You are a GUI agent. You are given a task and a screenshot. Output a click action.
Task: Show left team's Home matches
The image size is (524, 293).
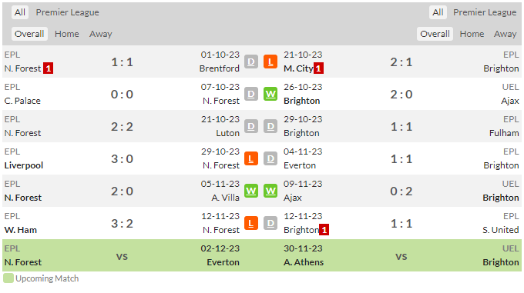67,34
